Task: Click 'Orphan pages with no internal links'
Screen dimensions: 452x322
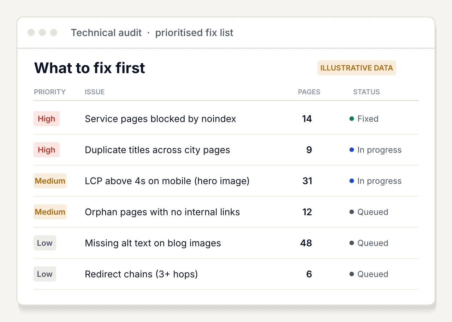Action: click(162, 212)
